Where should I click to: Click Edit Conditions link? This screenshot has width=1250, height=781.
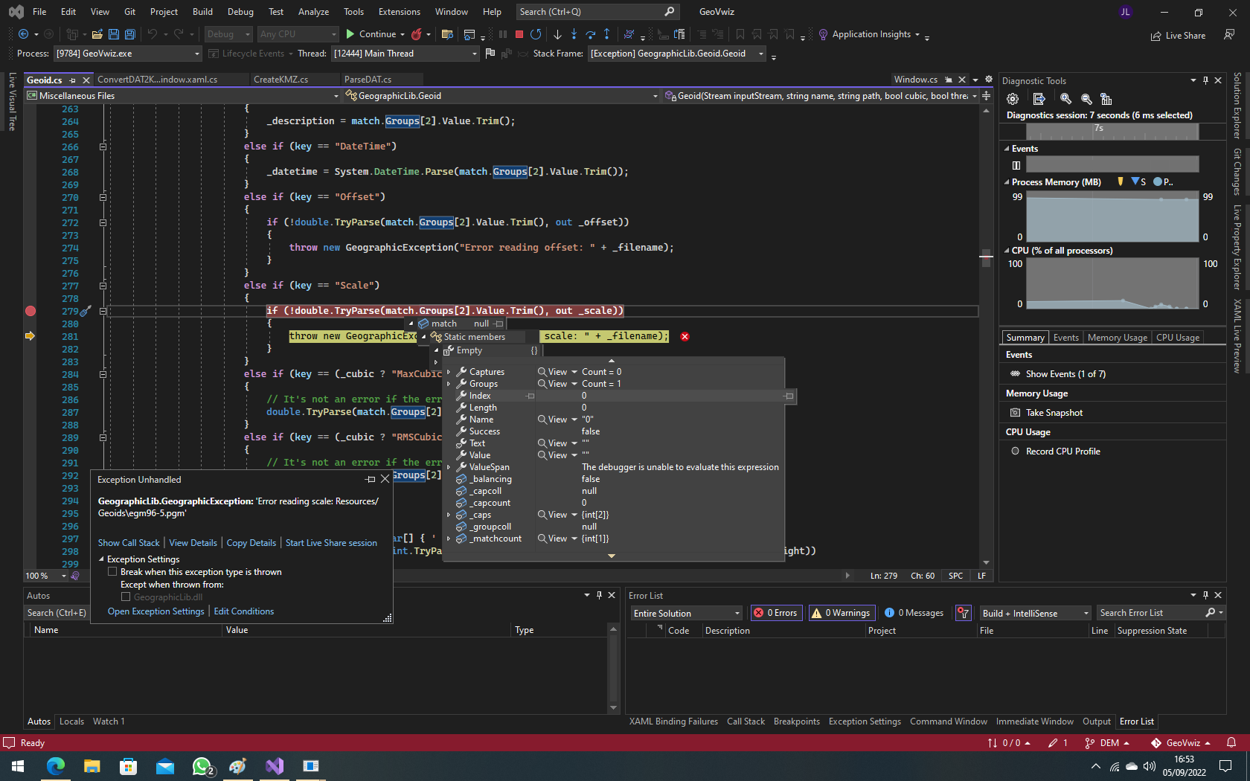pyautogui.click(x=243, y=611)
